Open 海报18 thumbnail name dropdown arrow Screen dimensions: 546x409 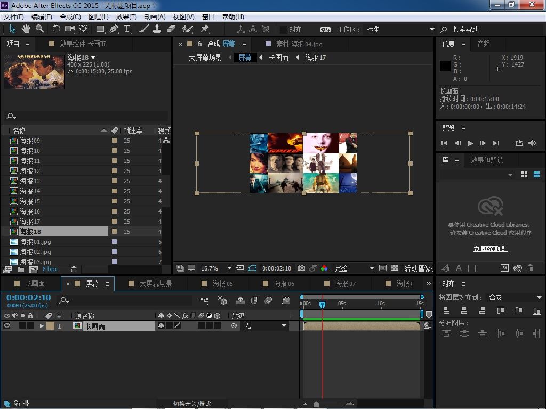click(93, 58)
